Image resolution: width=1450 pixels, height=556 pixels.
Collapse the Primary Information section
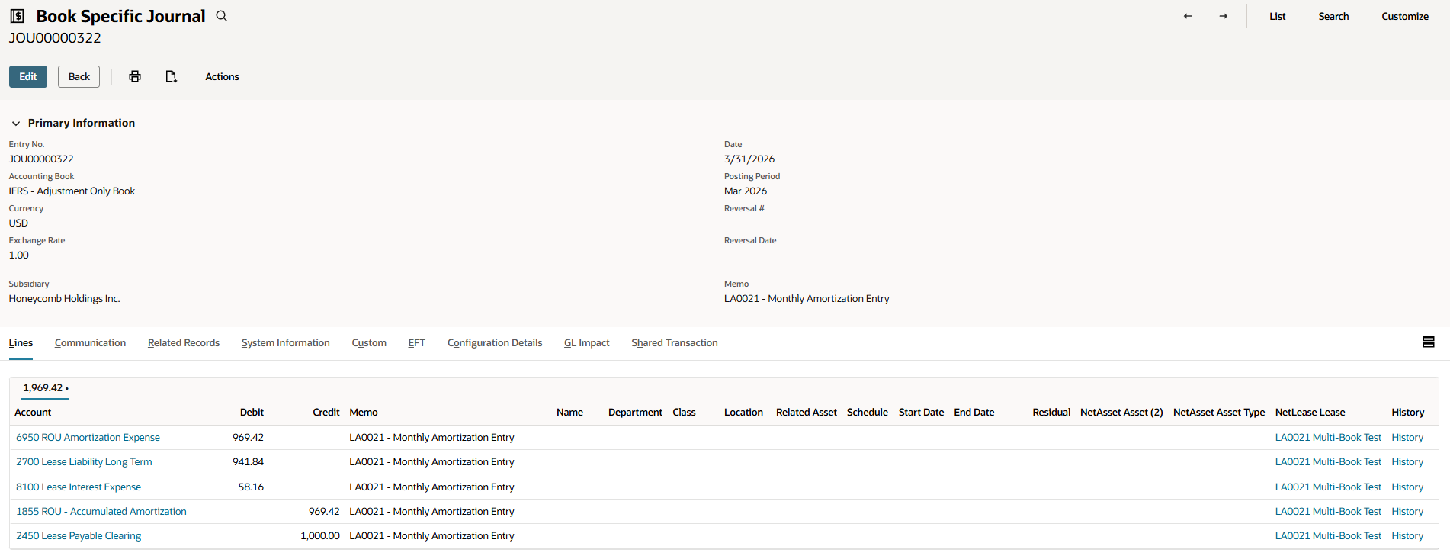pos(16,123)
